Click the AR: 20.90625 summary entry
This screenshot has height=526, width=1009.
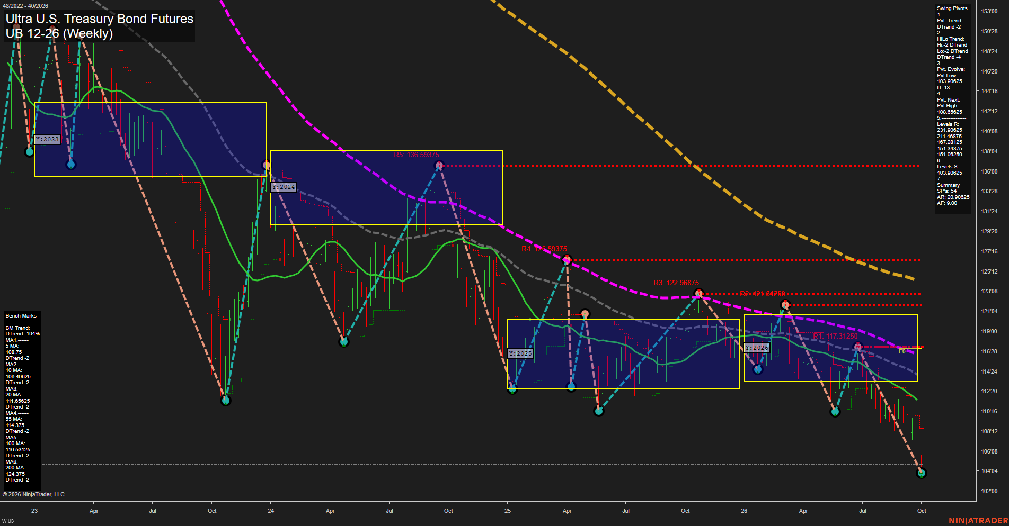click(953, 197)
